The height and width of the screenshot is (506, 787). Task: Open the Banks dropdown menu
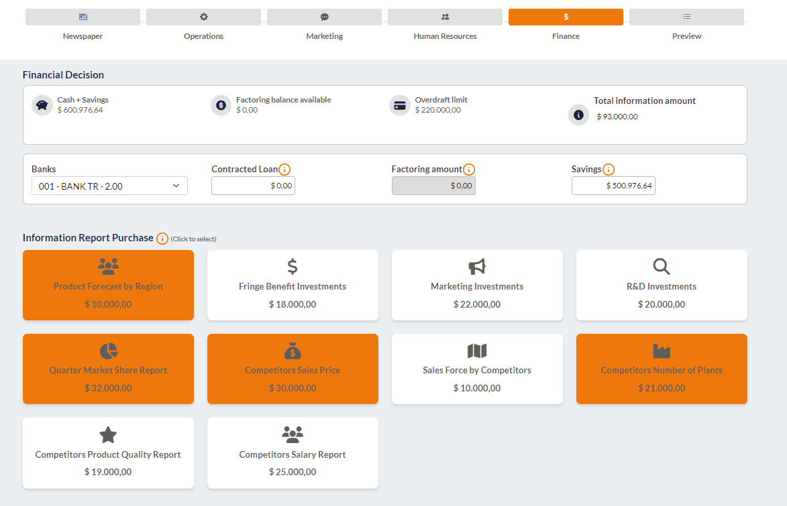[109, 186]
